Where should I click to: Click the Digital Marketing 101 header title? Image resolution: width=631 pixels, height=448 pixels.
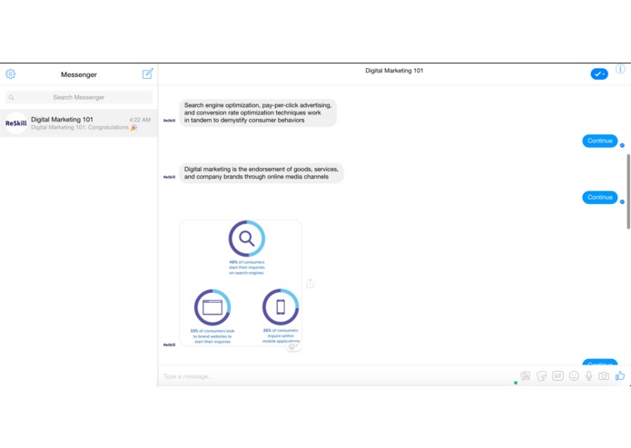394,71
